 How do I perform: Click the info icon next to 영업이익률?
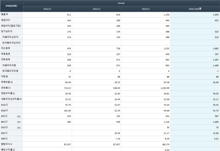(14, 93)
